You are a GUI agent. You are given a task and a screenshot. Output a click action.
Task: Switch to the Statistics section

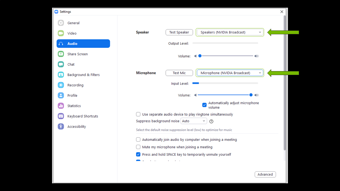point(74,106)
